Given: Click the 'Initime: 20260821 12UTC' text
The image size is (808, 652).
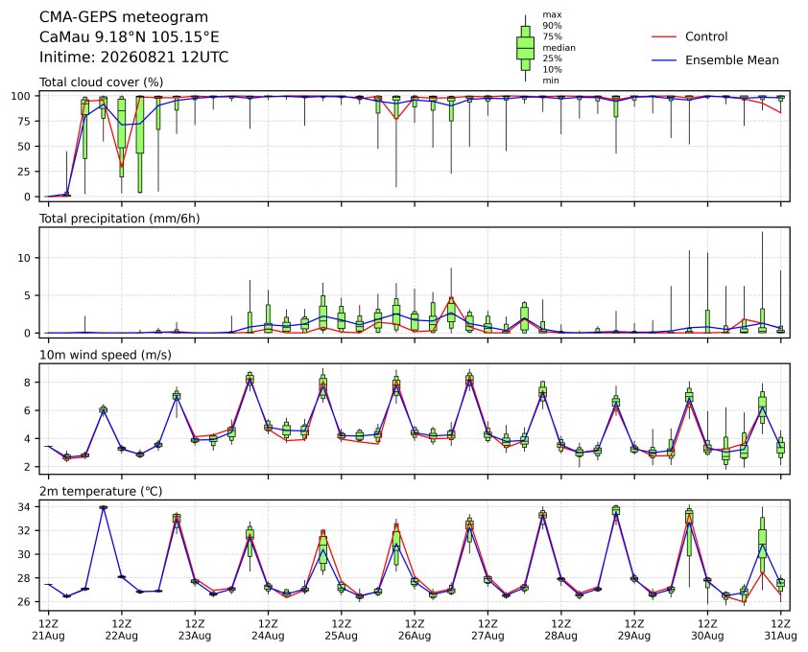Looking at the screenshot, I should point(134,57).
